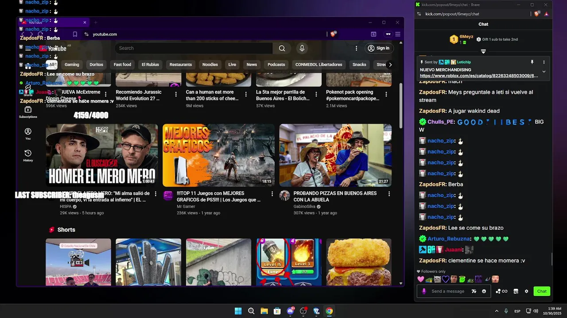Insert the white cat emote

(437, 279)
